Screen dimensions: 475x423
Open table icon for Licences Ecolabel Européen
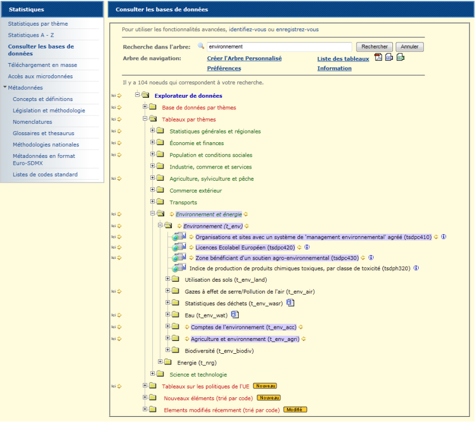point(179,247)
